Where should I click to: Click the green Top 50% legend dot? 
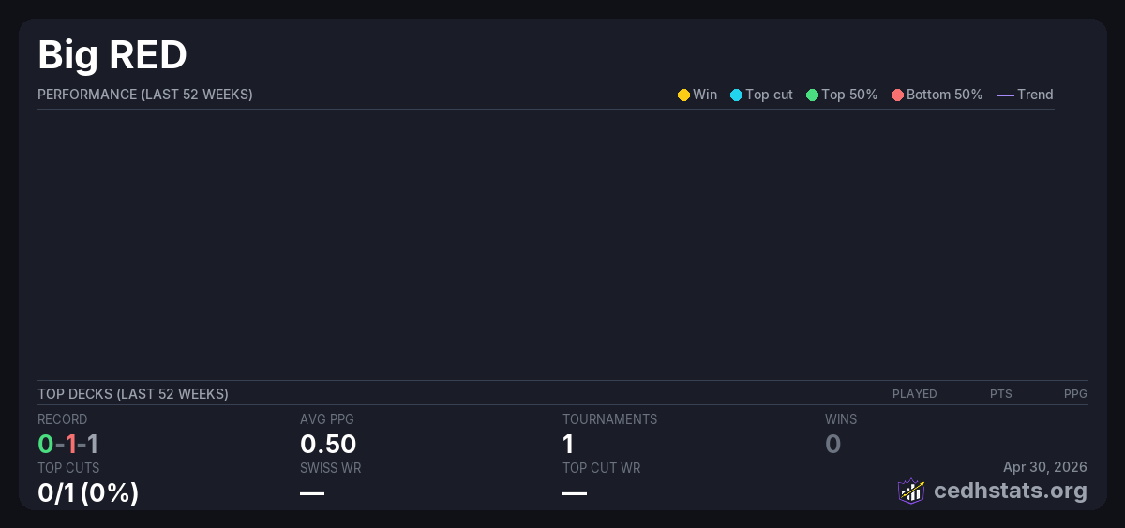point(812,95)
